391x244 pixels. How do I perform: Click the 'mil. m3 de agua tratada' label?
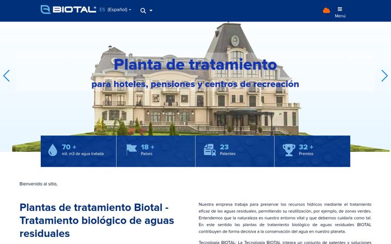[83, 154]
